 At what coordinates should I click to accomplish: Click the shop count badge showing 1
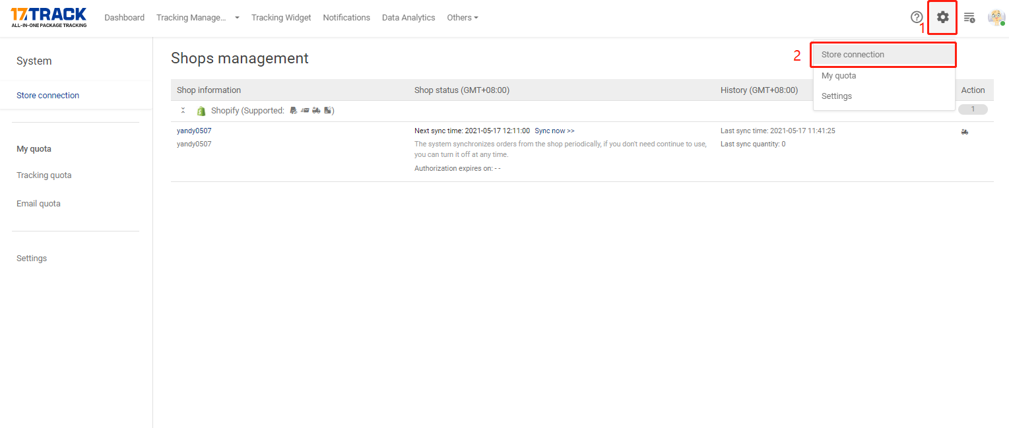click(x=973, y=109)
